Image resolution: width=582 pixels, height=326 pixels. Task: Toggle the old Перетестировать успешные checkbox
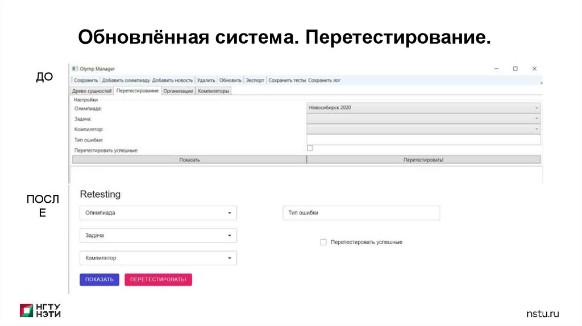click(310, 148)
